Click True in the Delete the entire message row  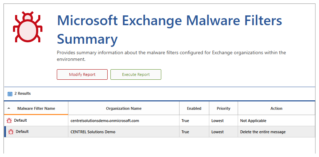pos(185,132)
